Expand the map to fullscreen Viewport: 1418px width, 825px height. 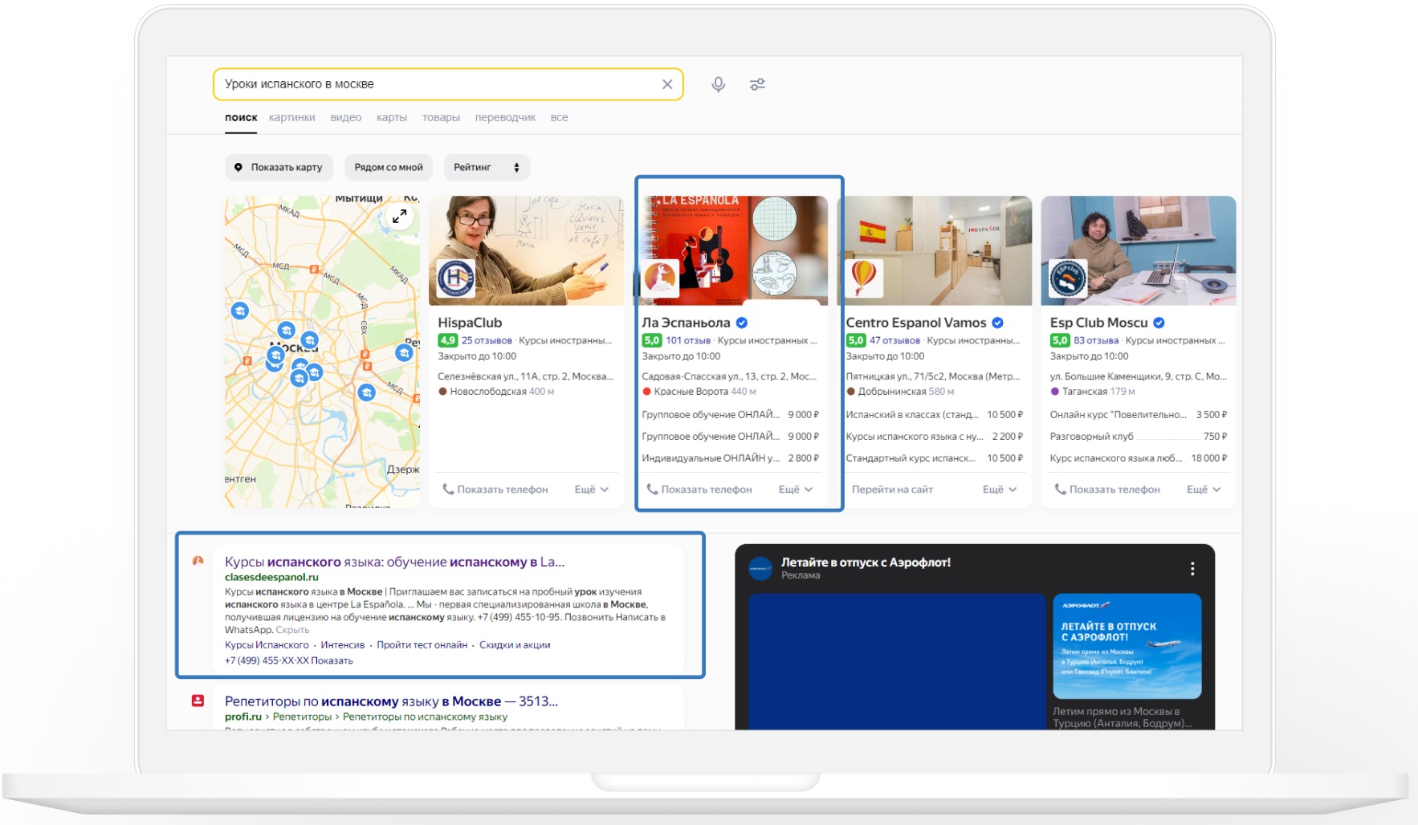click(399, 216)
